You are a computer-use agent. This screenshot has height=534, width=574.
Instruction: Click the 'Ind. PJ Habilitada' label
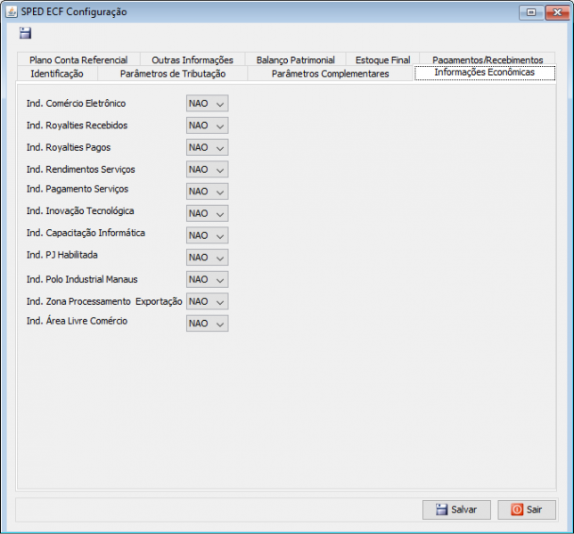click(61, 255)
